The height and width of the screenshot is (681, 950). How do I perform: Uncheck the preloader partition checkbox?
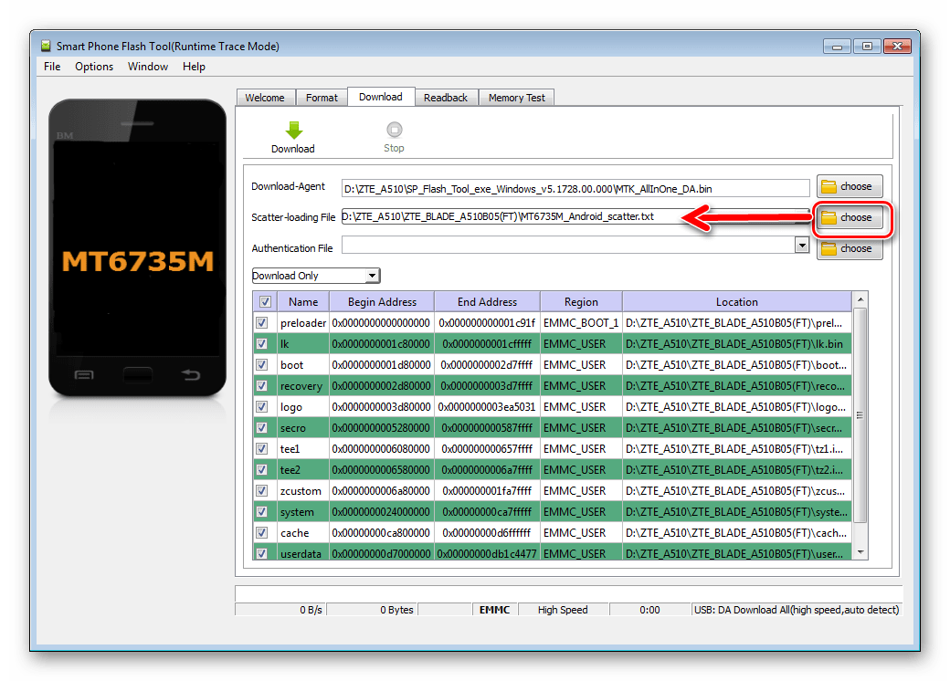coord(262,322)
